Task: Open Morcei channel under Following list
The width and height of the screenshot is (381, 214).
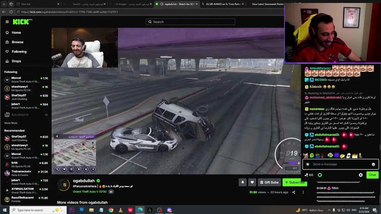Action: pyautogui.click(x=26, y=80)
